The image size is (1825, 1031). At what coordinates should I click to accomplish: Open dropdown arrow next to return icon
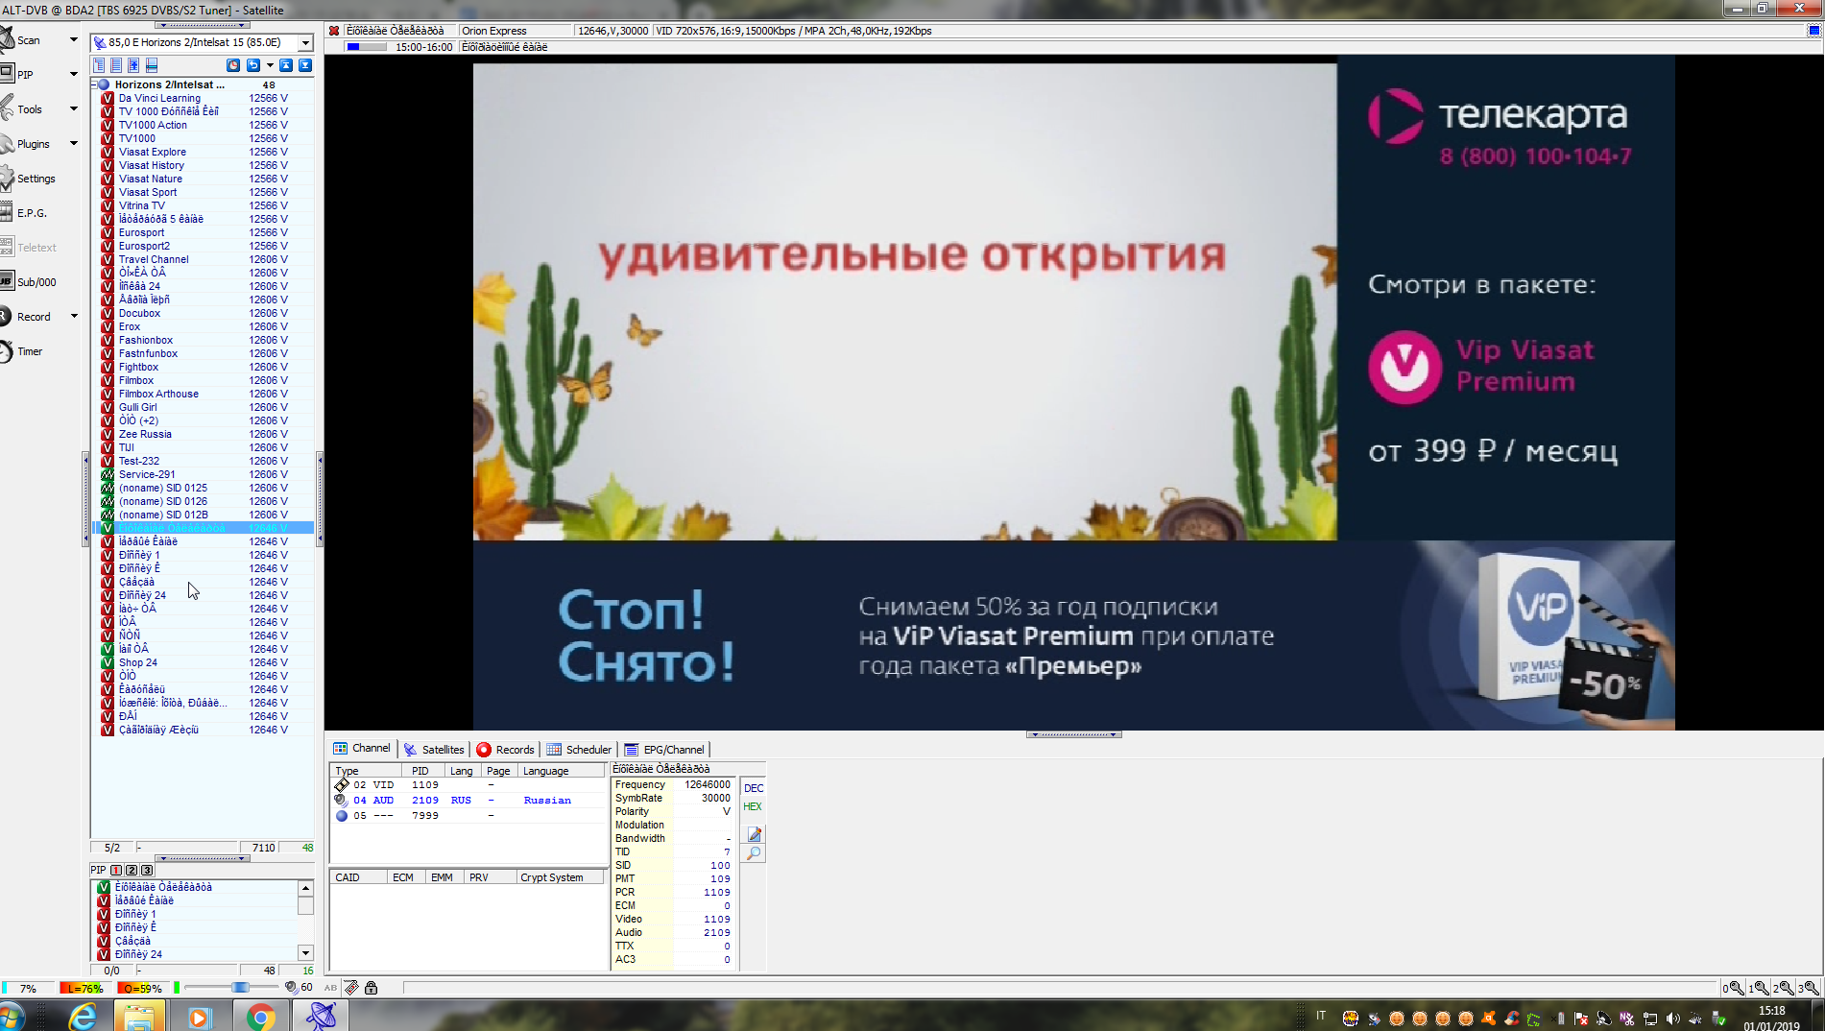(270, 65)
